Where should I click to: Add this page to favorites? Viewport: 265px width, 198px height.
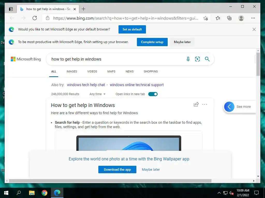tap(205, 18)
